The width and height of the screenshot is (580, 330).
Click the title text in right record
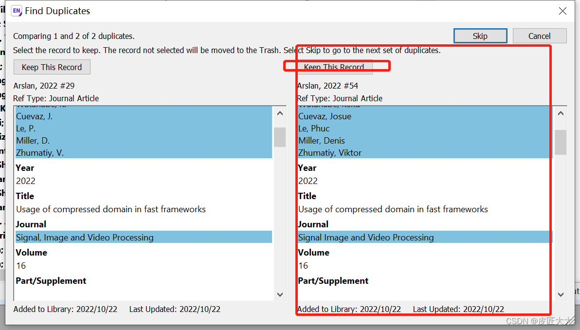(x=393, y=209)
